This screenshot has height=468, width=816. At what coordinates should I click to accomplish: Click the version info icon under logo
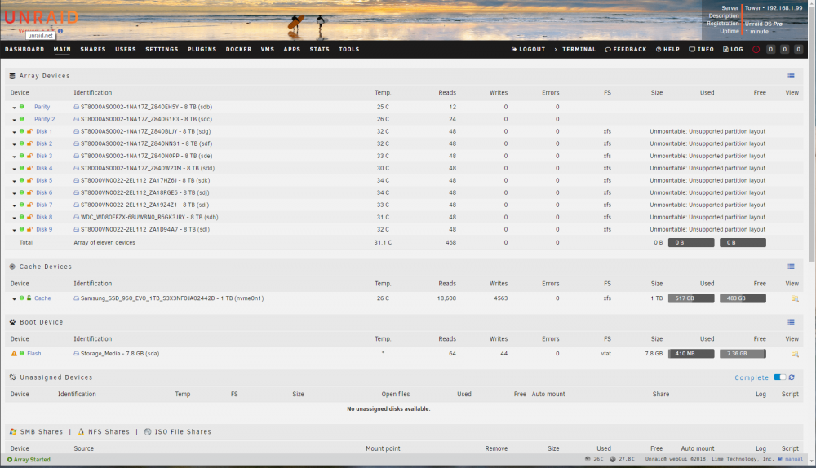pyautogui.click(x=60, y=31)
